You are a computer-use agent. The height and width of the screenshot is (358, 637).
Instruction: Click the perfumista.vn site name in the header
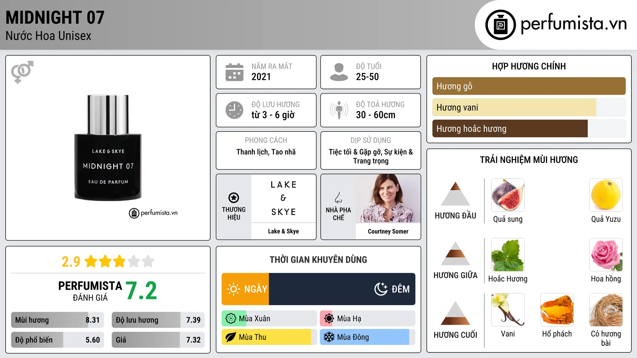[574, 24]
